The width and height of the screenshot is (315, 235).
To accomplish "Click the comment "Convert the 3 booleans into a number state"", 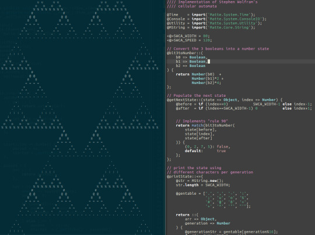I will (x=221, y=49).
